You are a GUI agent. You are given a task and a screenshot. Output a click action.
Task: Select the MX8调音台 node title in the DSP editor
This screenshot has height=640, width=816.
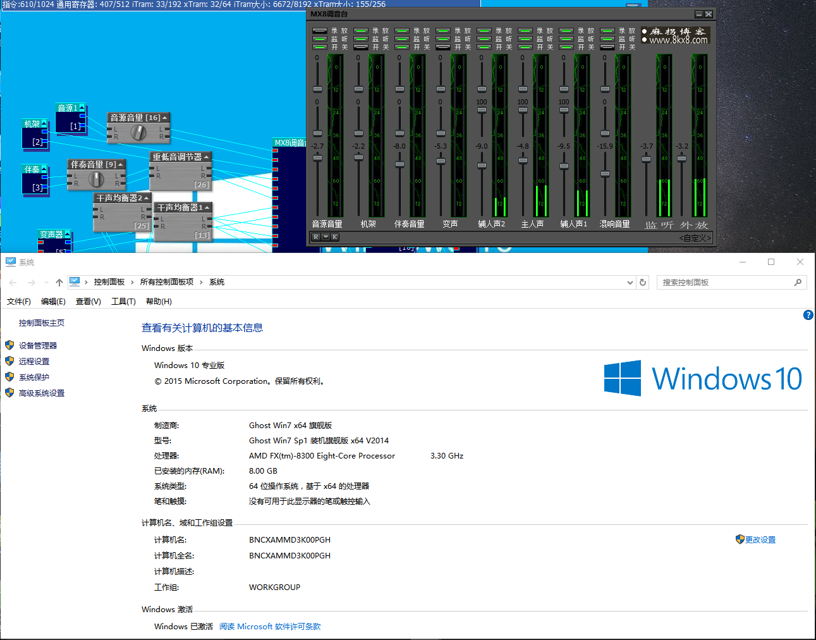click(x=289, y=143)
